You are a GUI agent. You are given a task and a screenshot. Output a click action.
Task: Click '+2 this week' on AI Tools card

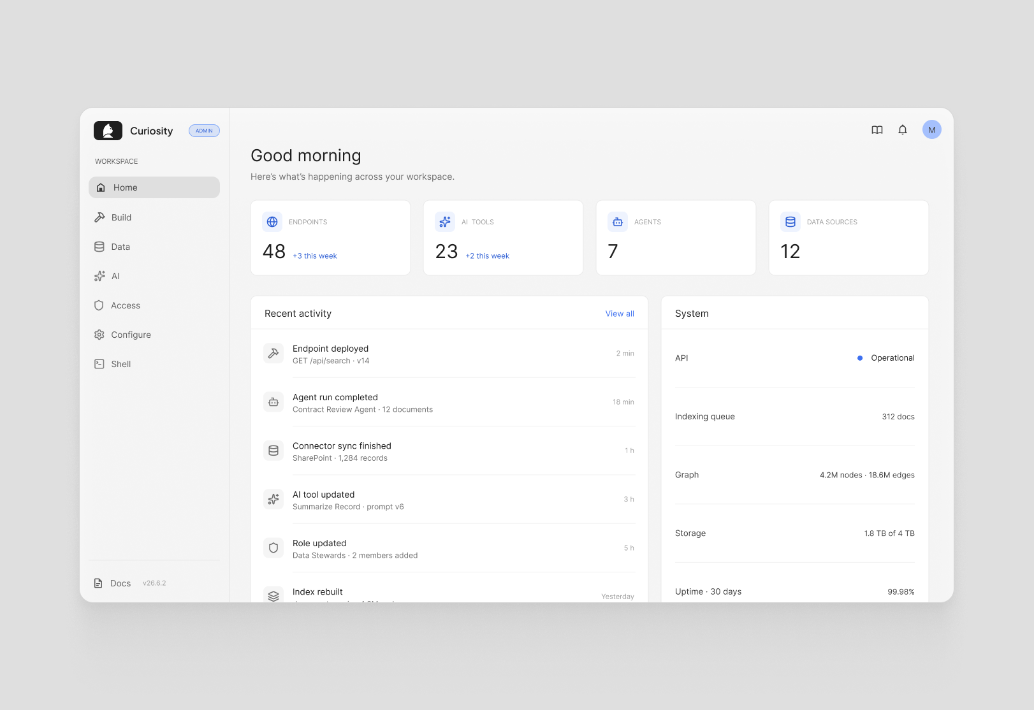point(488,256)
